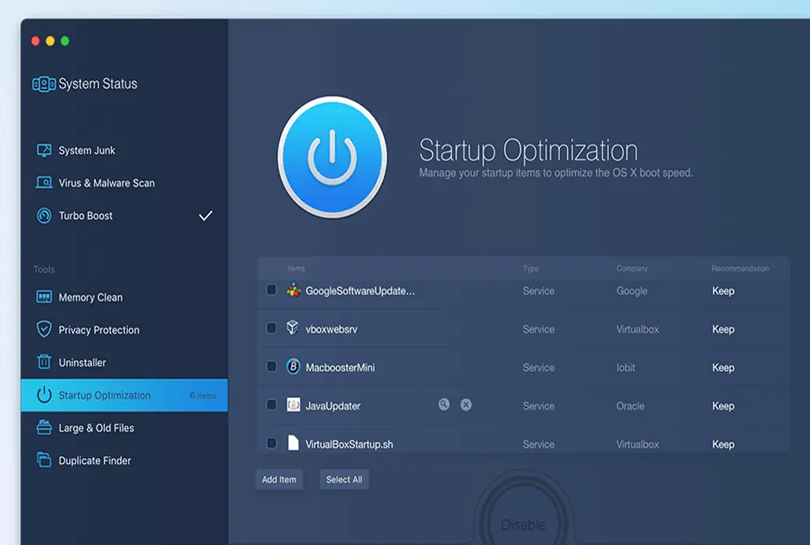Select the JavaUpdater checkbox
810x545 pixels.
271,405
